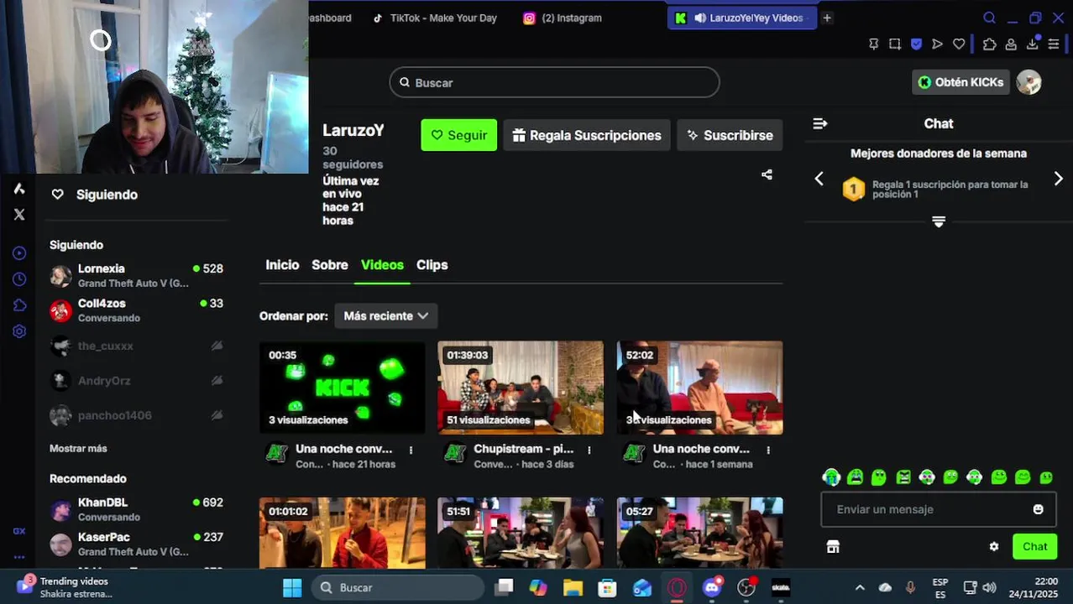Open chat settings gear icon

(994, 547)
